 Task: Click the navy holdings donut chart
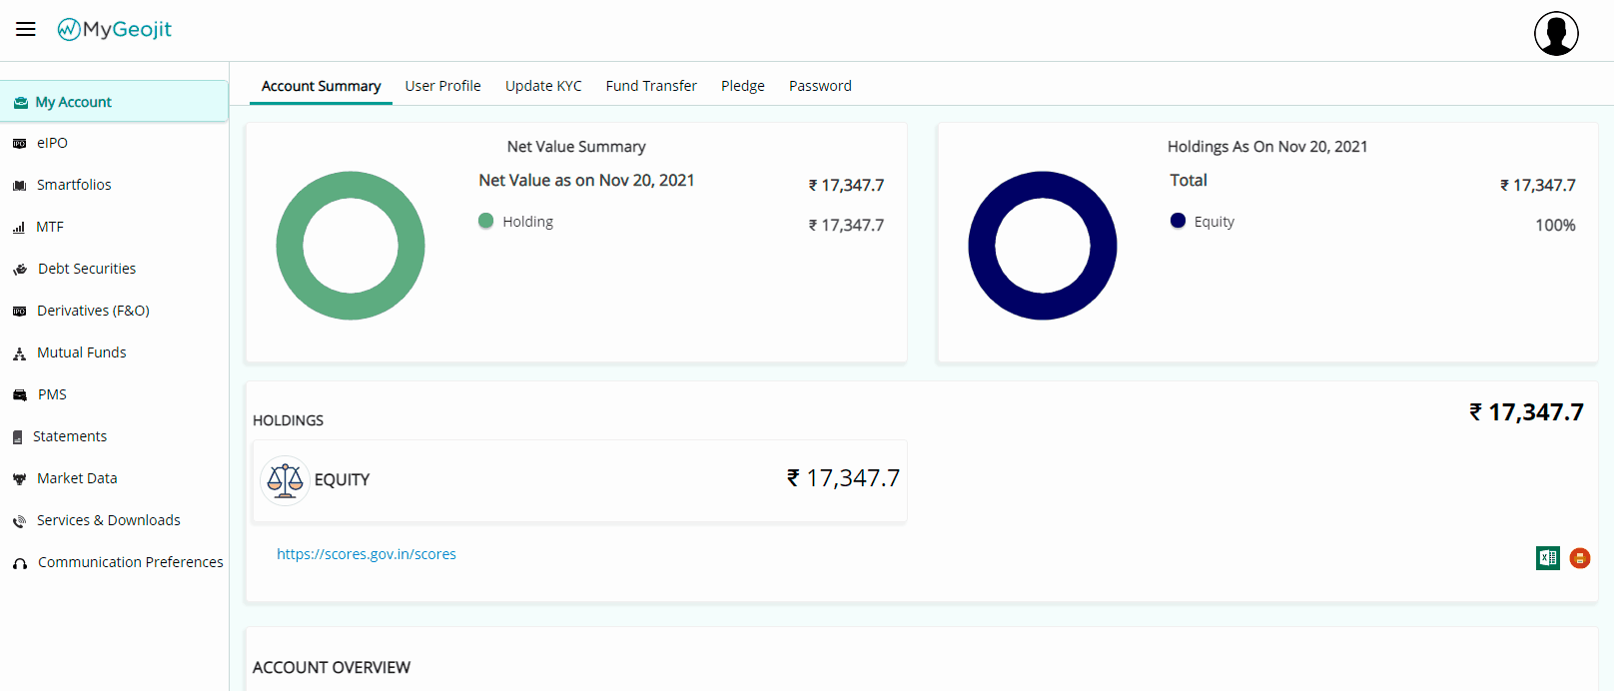pyautogui.click(x=1043, y=246)
